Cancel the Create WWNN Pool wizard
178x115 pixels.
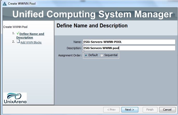pos(167,110)
